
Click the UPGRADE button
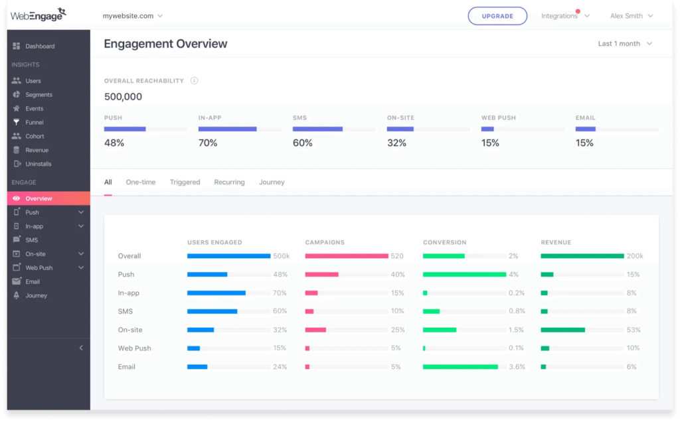(497, 15)
